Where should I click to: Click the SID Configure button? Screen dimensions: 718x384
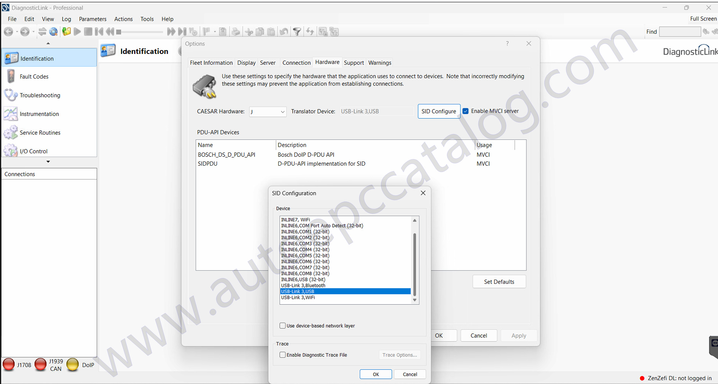coord(439,111)
